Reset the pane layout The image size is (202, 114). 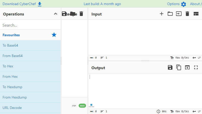(x=196, y=14)
